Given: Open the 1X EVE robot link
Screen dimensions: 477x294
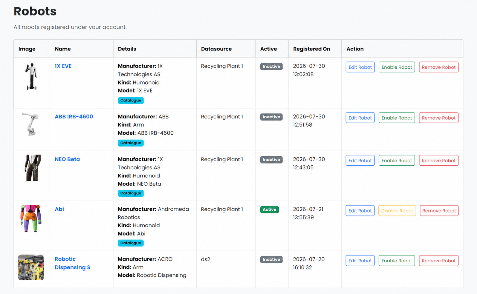Looking at the screenshot, I should [63, 66].
